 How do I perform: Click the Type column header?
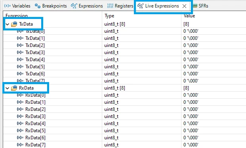click(109, 16)
